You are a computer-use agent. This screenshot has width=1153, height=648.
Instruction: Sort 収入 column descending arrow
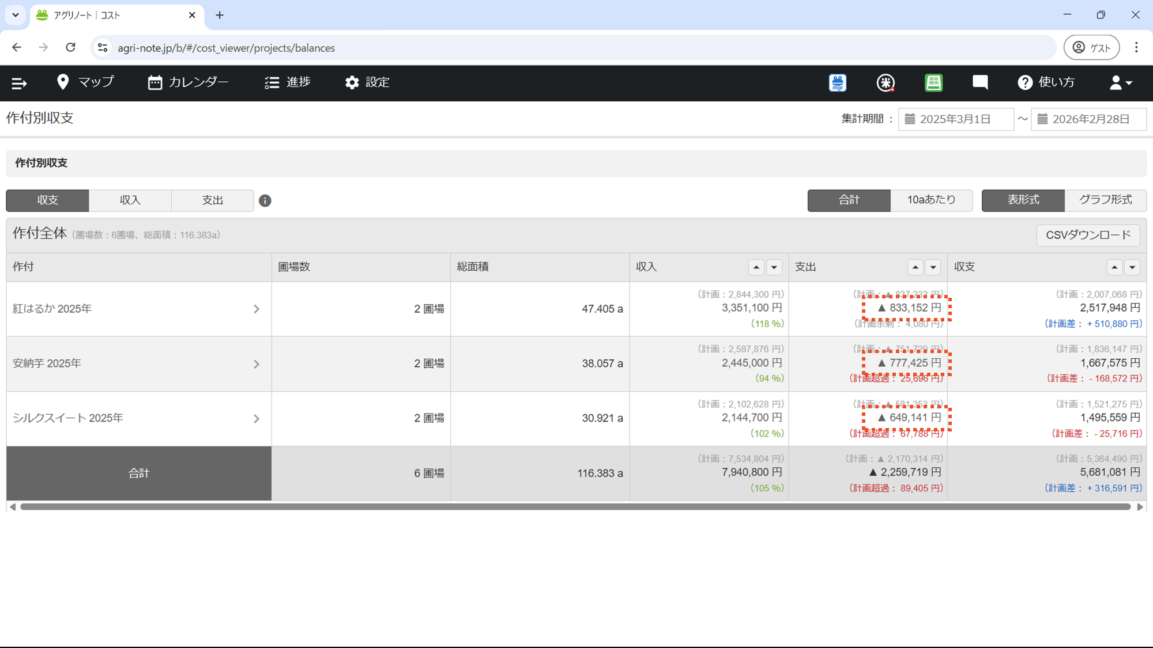click(774, 267)
